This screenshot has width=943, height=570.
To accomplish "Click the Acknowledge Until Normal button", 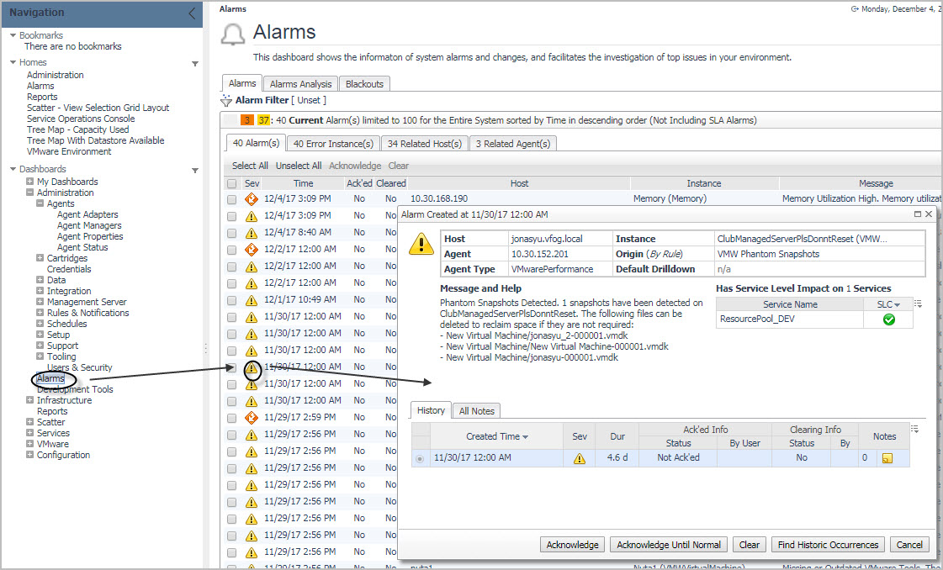I will pos(669,545).
